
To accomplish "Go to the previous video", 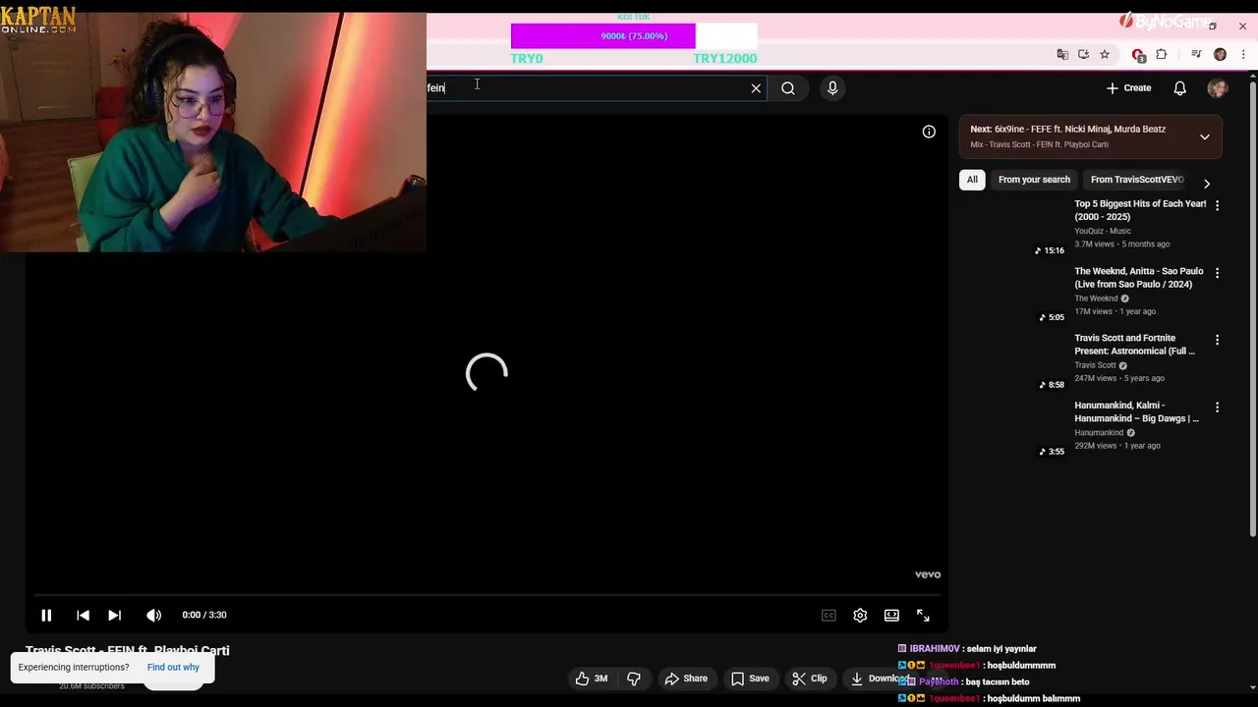I will [x=83, y=615].
